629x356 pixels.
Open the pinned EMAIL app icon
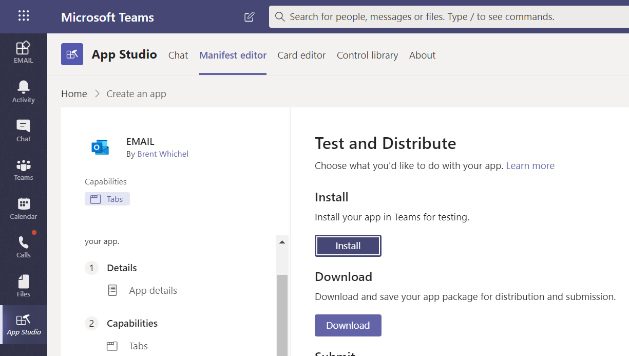pyautogui.click(x=23, y=52)
